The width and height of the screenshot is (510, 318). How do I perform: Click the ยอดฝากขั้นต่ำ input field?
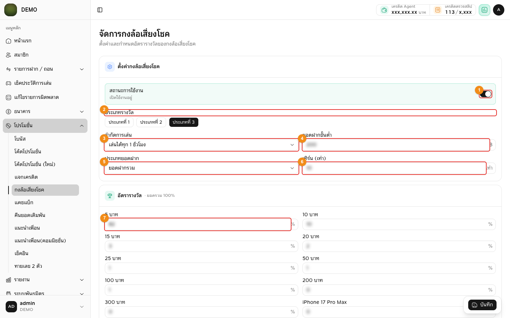point(399,145)
